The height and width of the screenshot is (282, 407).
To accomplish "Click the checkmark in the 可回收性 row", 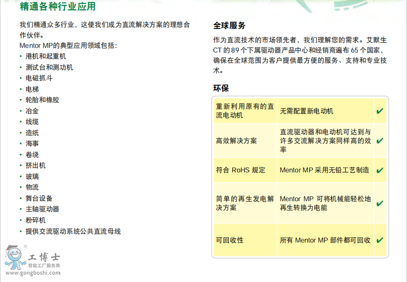I will (380, 240).
